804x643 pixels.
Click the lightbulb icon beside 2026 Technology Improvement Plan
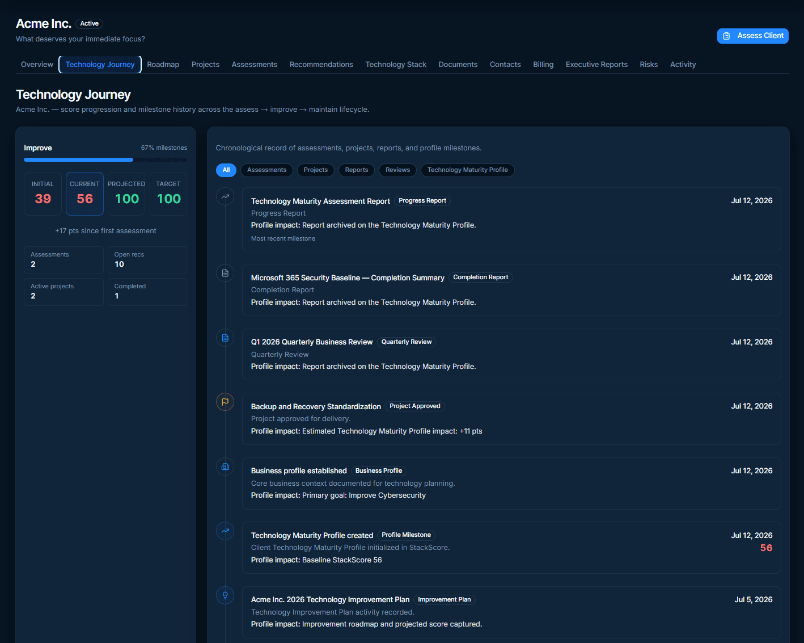point(225,595)
